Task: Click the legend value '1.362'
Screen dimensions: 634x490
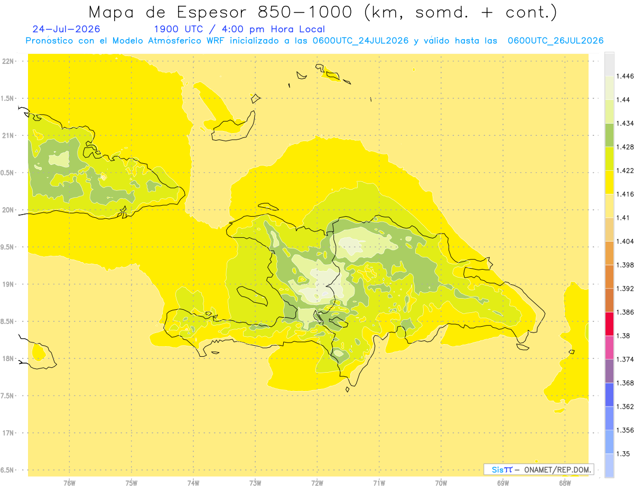Action: coord(626,406)
